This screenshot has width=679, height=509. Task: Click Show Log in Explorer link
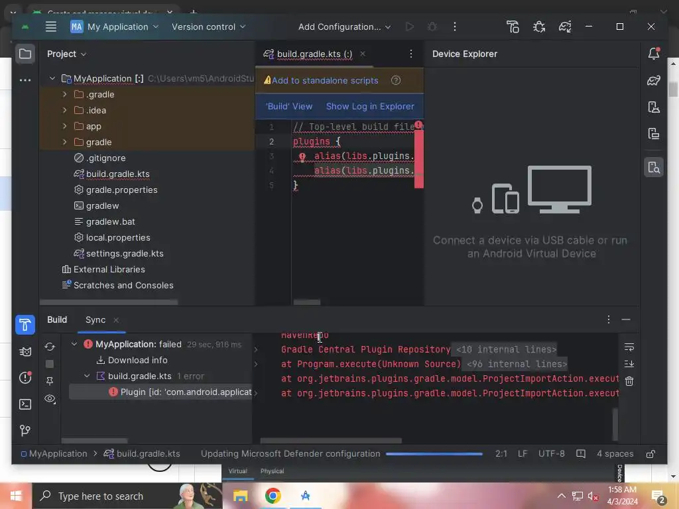pos(370,107)
